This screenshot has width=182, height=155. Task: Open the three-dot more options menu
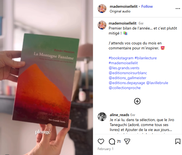tap(178, 9)
